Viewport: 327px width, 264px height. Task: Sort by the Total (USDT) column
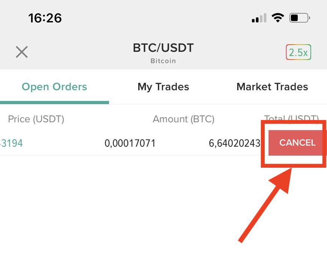coord(292,119)
